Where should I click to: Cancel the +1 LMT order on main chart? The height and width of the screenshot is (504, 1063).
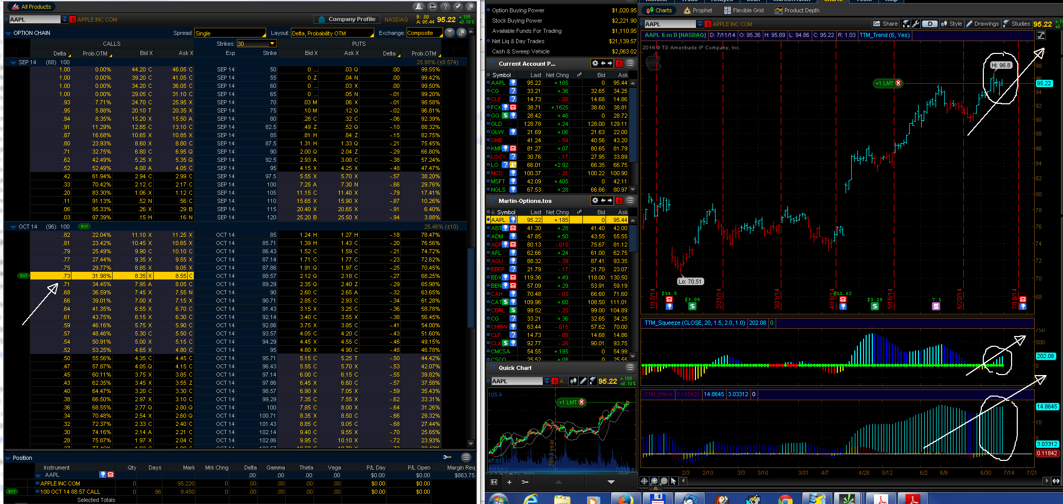pyautogui.click(x=899, y=83)
